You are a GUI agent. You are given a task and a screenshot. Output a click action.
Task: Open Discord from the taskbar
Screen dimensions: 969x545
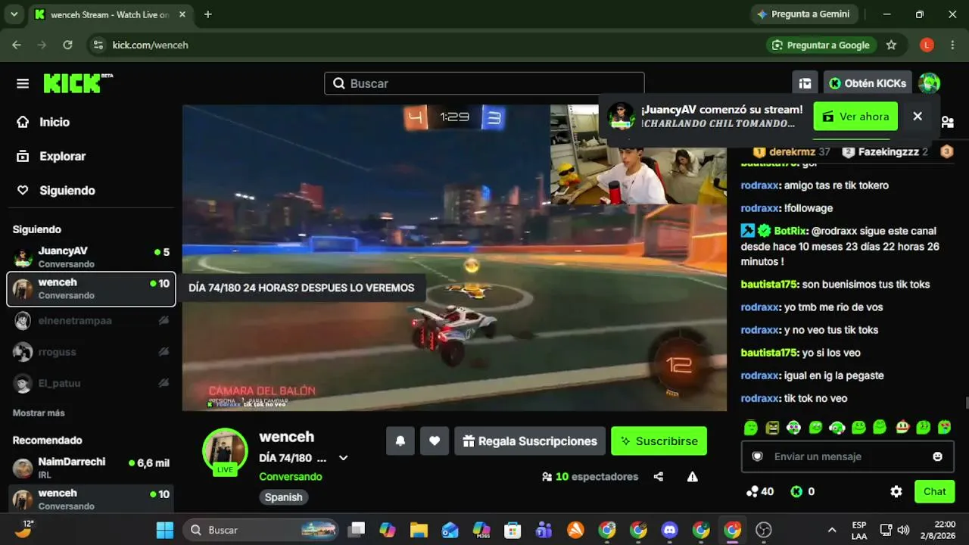click(669, 530)
